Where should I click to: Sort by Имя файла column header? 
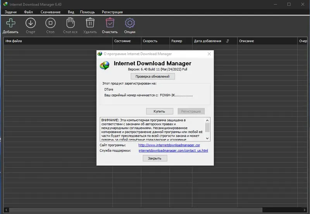58,41
